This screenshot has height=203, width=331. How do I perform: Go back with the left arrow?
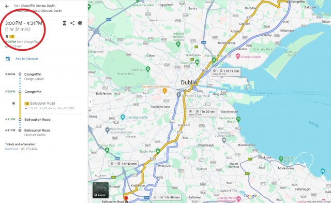[7, 6]
